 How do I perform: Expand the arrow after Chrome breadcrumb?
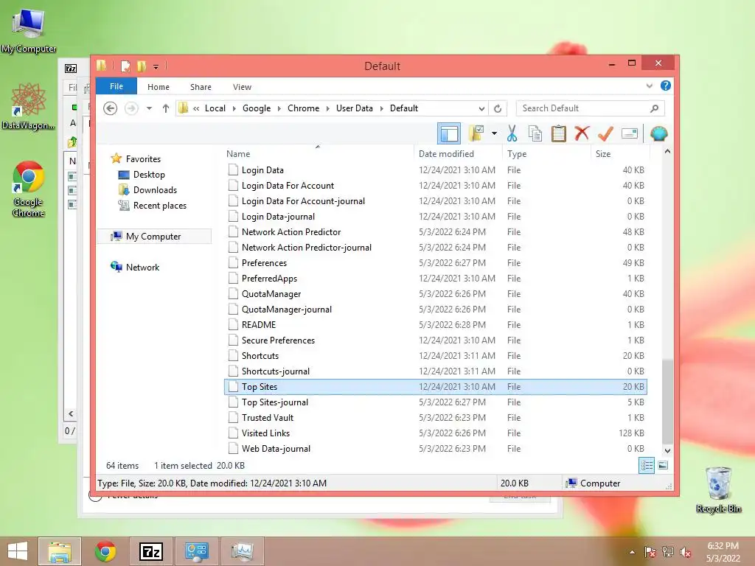click(328, 108)
